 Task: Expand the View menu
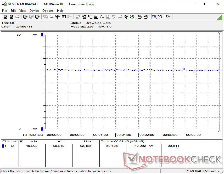pyautogui.click(x=23, y=11)
